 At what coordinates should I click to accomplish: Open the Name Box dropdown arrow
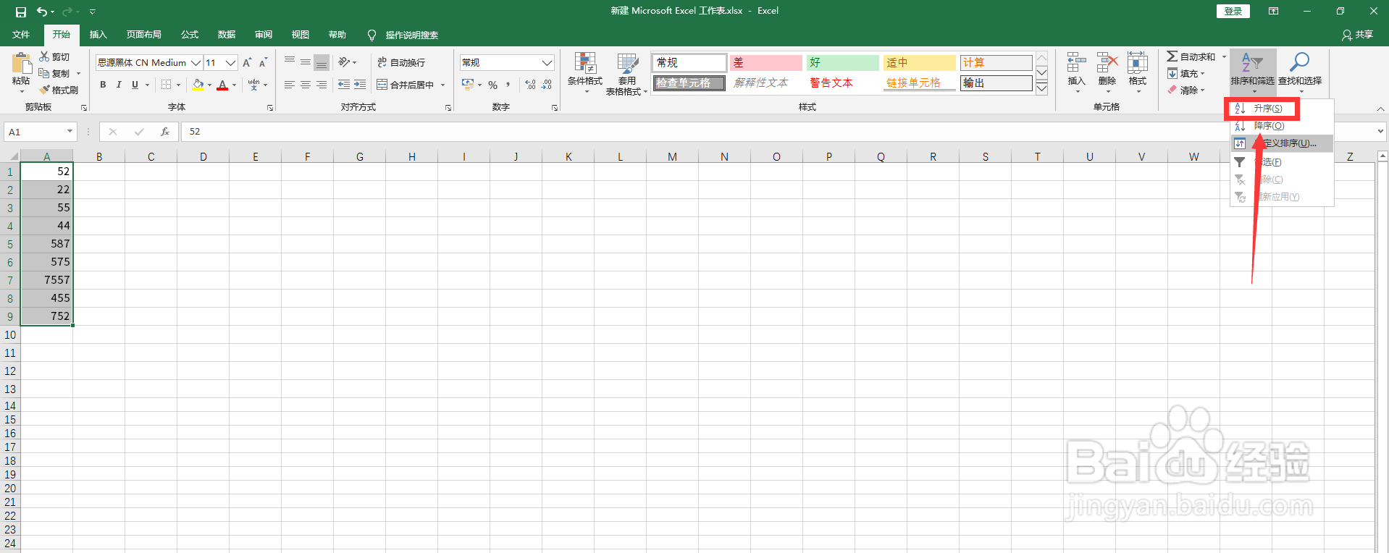[x=70, y=132]
